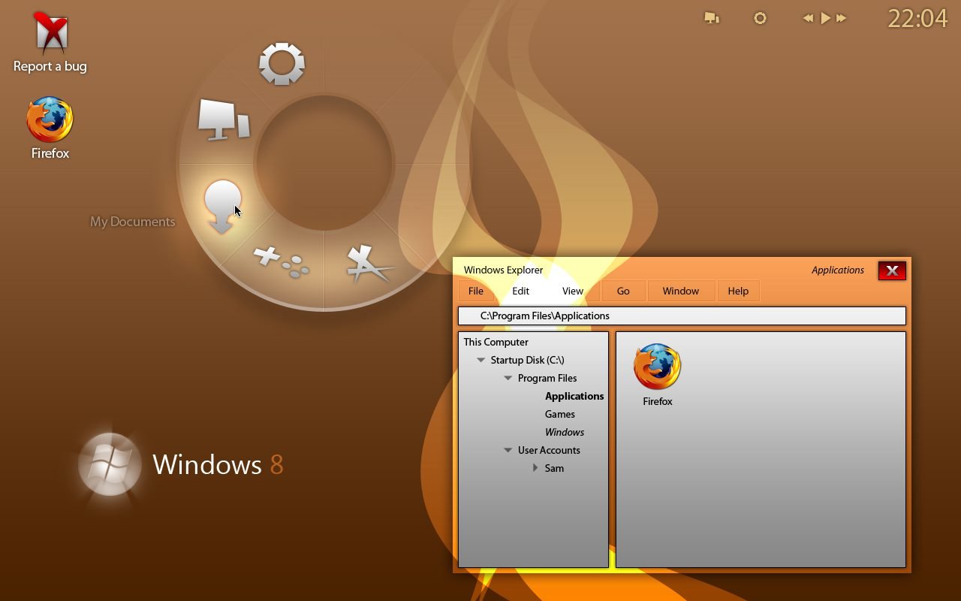Select the Games folder in the tree

[560, 415]
